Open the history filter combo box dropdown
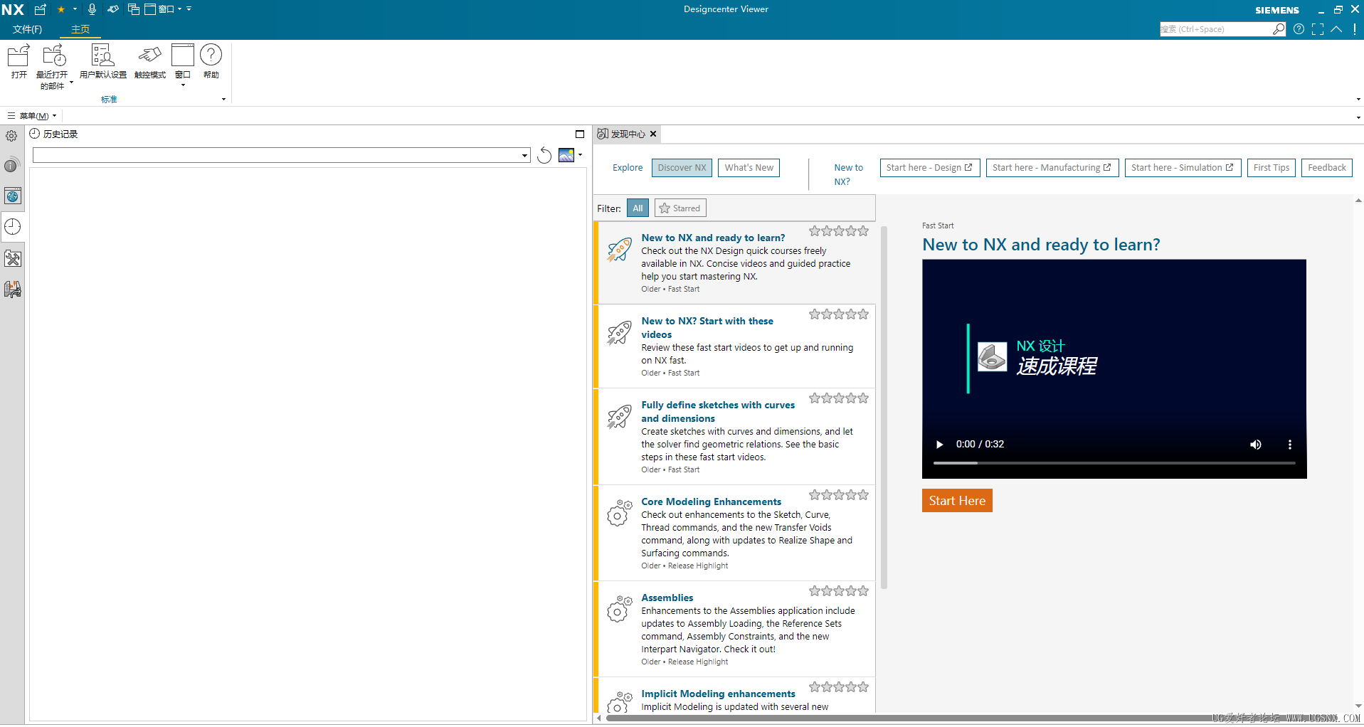 tap(525, 155)
